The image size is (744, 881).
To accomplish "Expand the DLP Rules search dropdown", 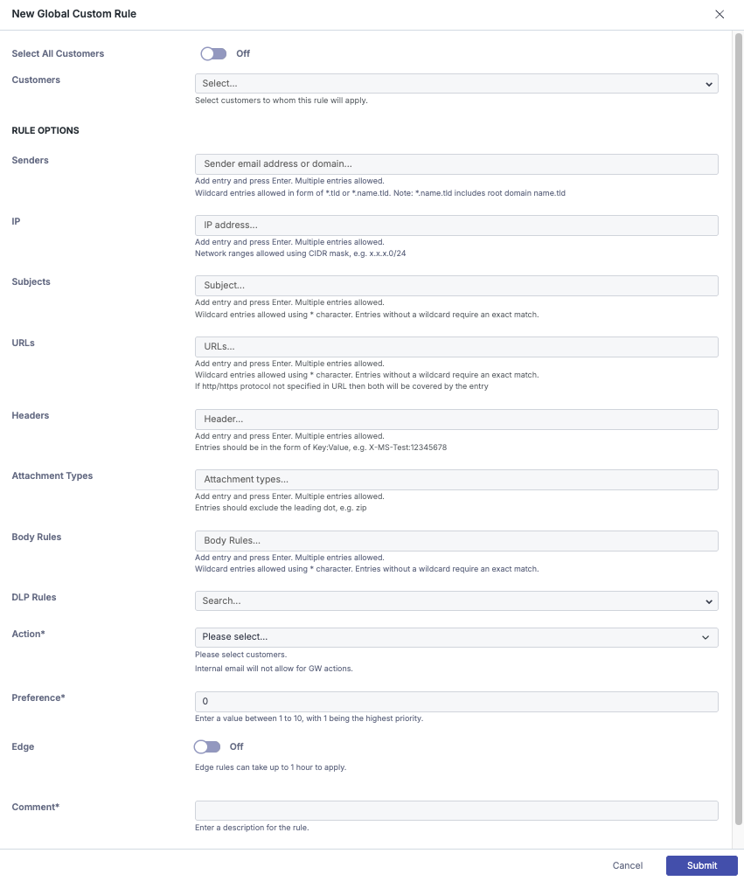I will (x=455, y=601).
